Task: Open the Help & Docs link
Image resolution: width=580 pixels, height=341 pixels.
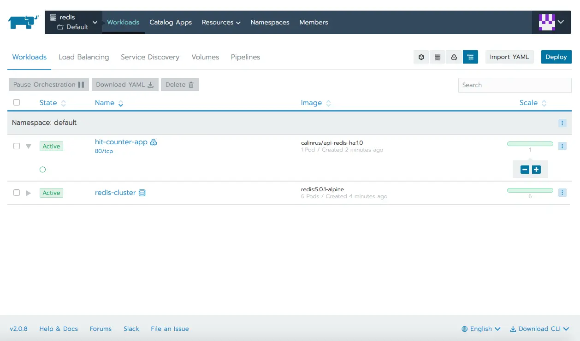Action: coord(59,329)
